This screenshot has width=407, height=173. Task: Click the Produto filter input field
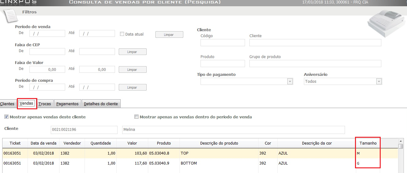pyautogui.click(x=222, y=64)
